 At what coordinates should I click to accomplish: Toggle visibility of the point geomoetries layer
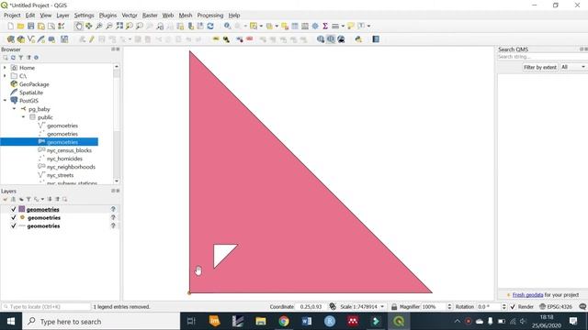tap(14, 217)
